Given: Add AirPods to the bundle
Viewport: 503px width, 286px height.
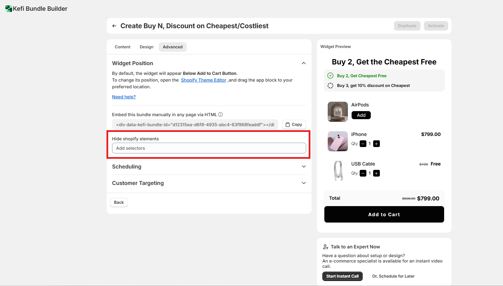Looking at the screenshot, I should coord(361,115).
